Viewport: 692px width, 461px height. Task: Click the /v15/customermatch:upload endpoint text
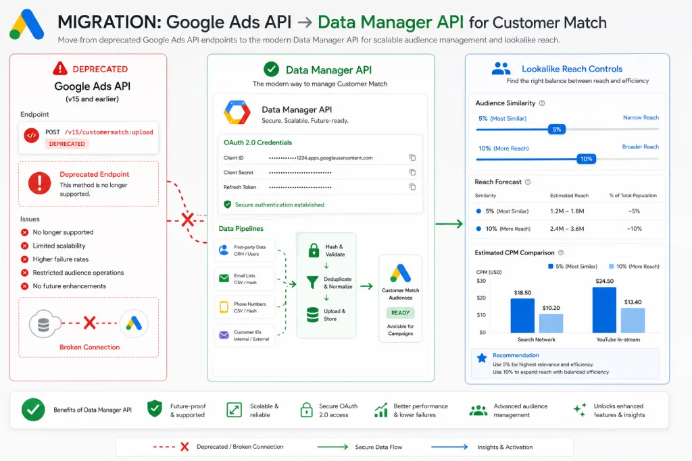pos(109,132)
